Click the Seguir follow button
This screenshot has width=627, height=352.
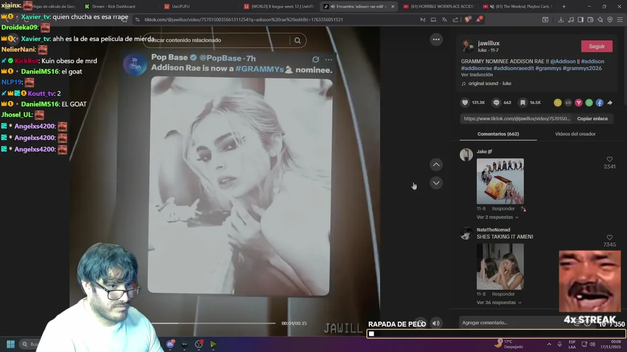pyautogui.click(x=597, y=46)
